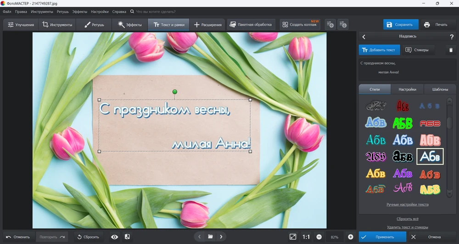Go to next photo with right chevron
This screenshot has width=459, height=244.
coord(221,237)
